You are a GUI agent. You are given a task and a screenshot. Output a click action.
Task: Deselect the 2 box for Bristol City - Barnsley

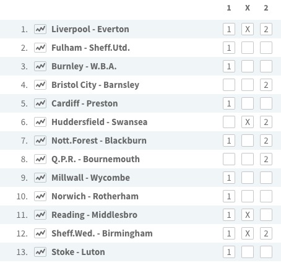coord(266,85)
